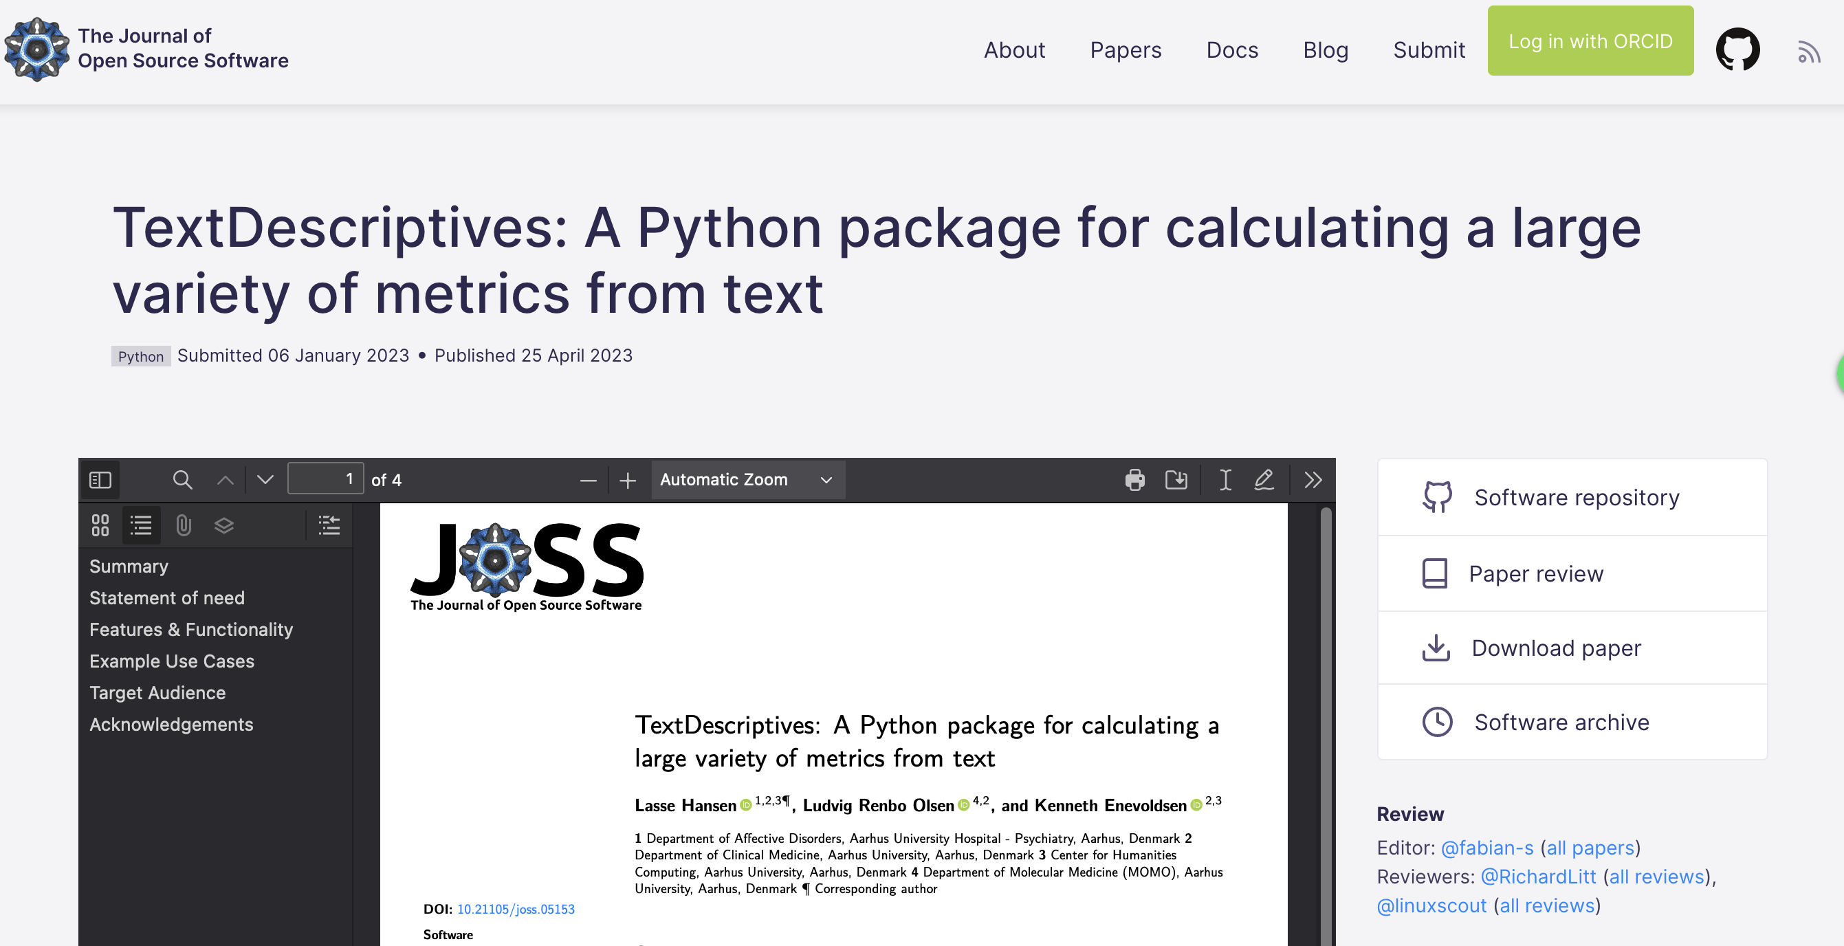Activate the draw pencil tool
Screen dimensions: 1844x946
tap(1264, 479)
